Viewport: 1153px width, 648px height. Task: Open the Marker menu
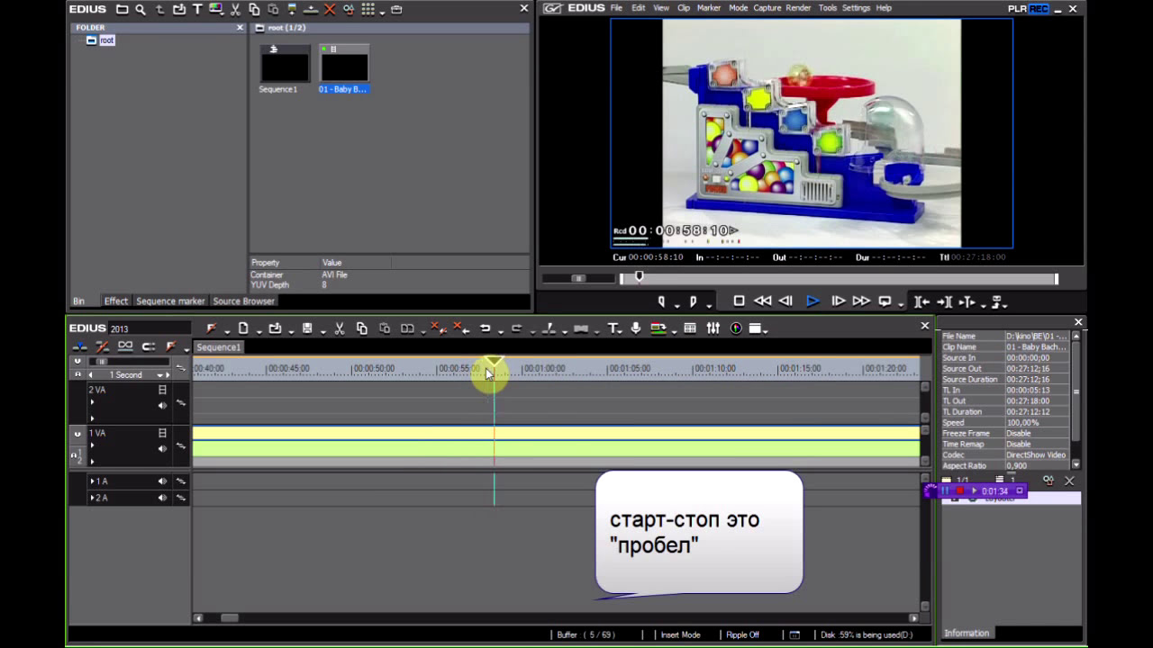[709, 8]
